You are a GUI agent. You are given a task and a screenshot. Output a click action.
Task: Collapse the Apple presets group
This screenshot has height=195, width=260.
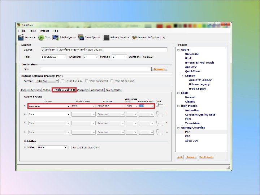[x=178, y=49]
